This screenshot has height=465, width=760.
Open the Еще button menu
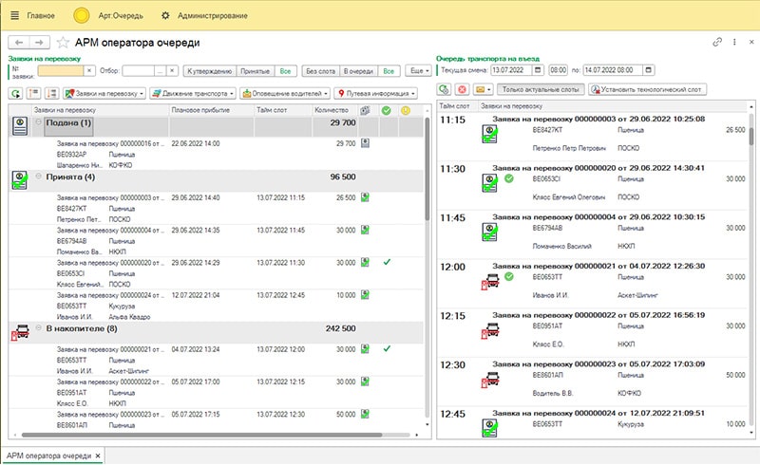(x=419, y=71)
